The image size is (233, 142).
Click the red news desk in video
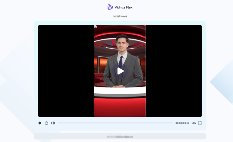(120, 102)
